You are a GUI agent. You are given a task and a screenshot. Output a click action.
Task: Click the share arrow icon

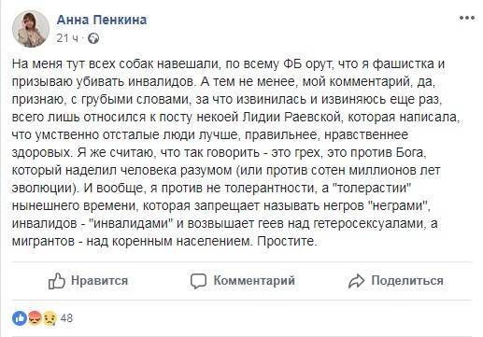(356, 281)
